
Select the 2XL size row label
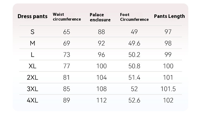[x=32, y=77]
